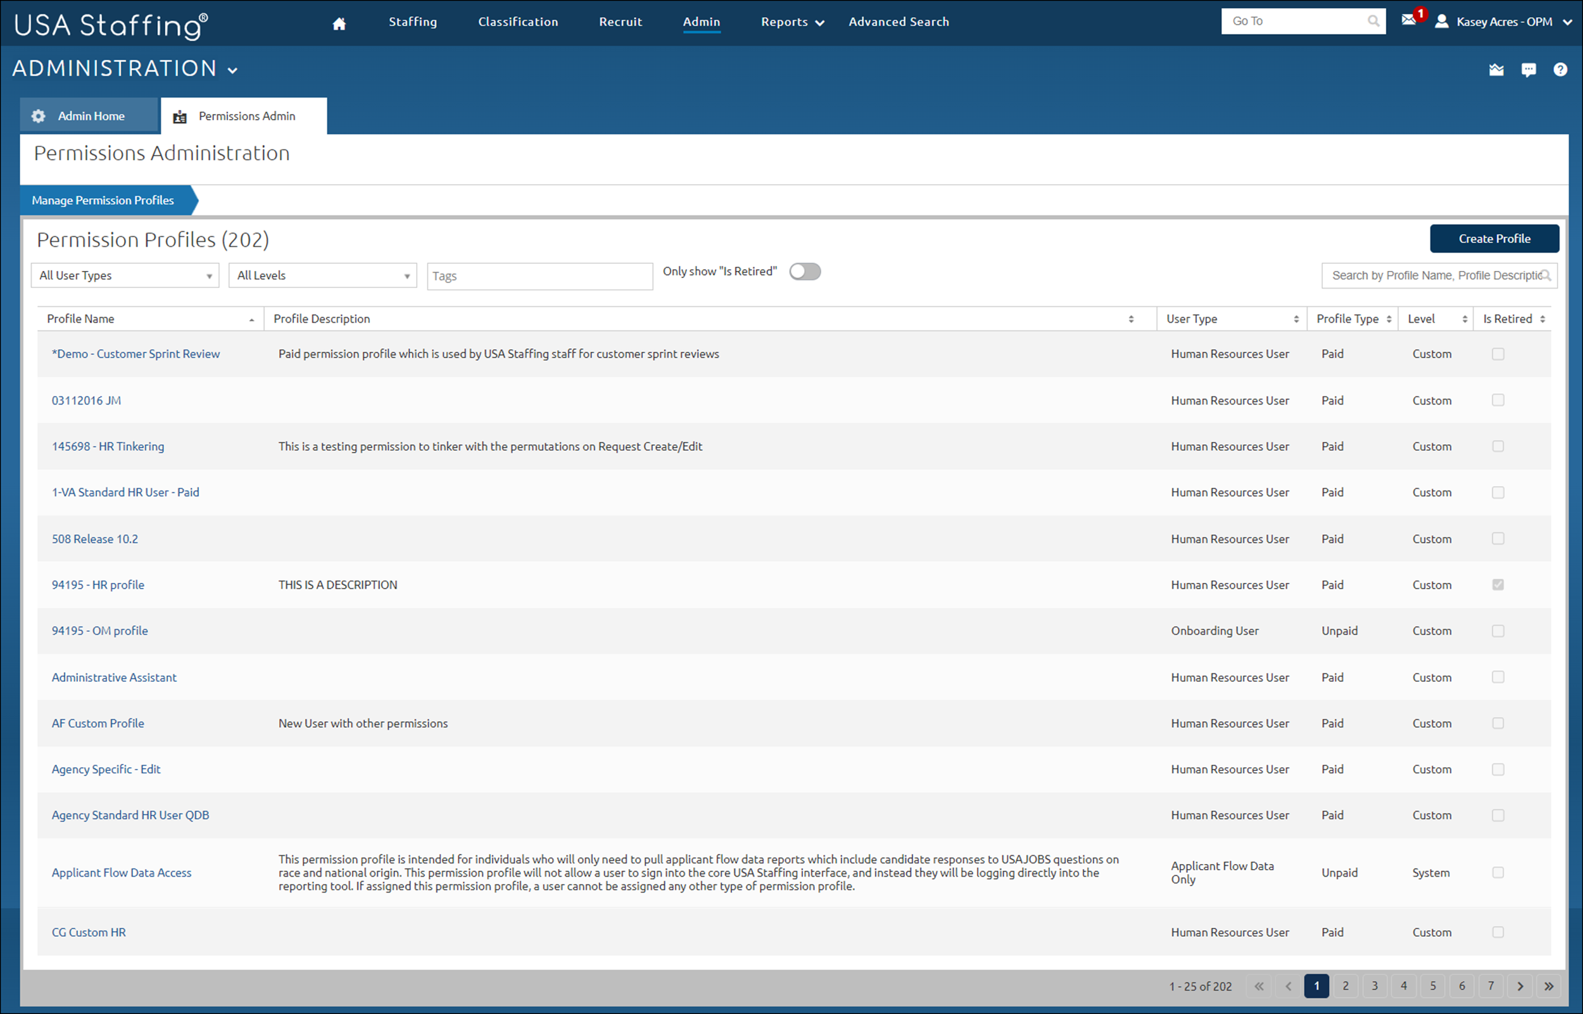1583x1014 pixels.
Task: Click the mail icon below the top bar
Action: 1496,69
